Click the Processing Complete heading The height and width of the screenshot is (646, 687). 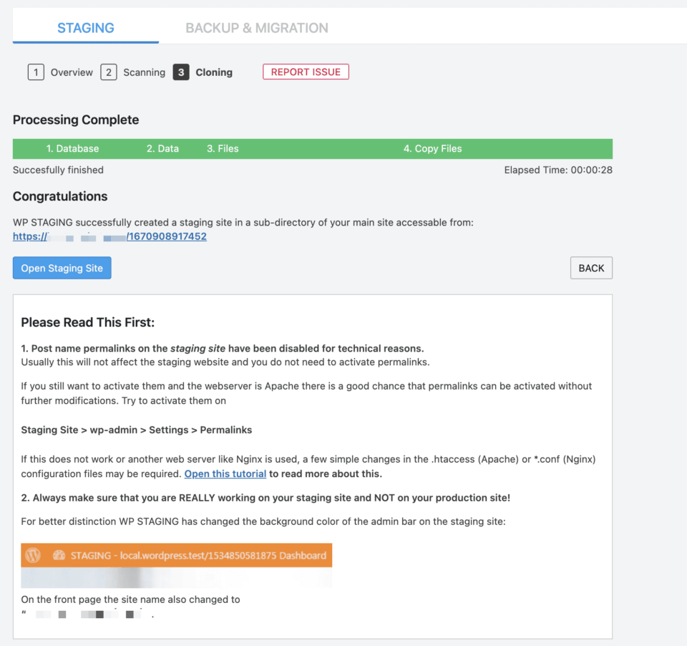pos(76,120)
